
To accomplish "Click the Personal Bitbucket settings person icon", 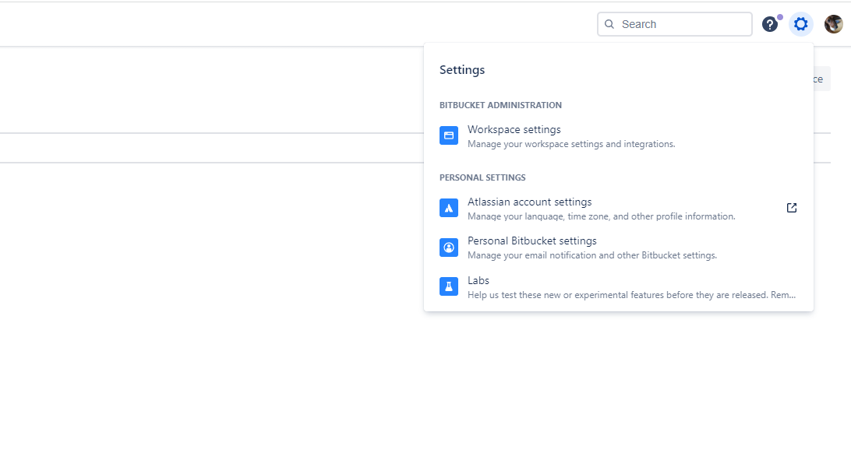I will (x=449, y=248).
